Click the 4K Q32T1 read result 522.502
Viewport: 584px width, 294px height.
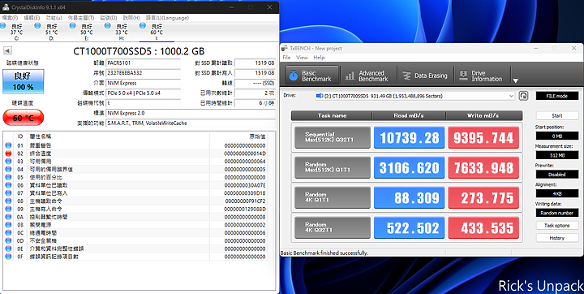(x=409, y=227)
